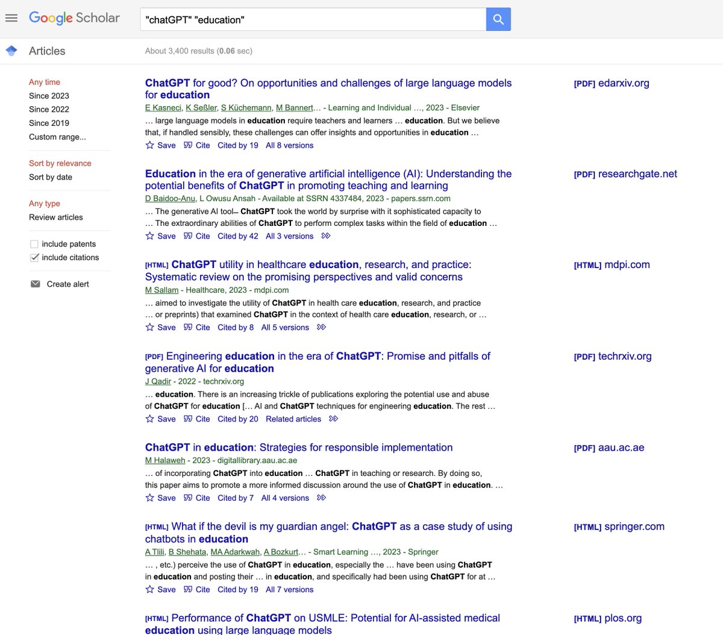Click 'Cited by 42' link
Image resolution: width=723 pixels, height=635 pixels.
[x=238, y=236]
